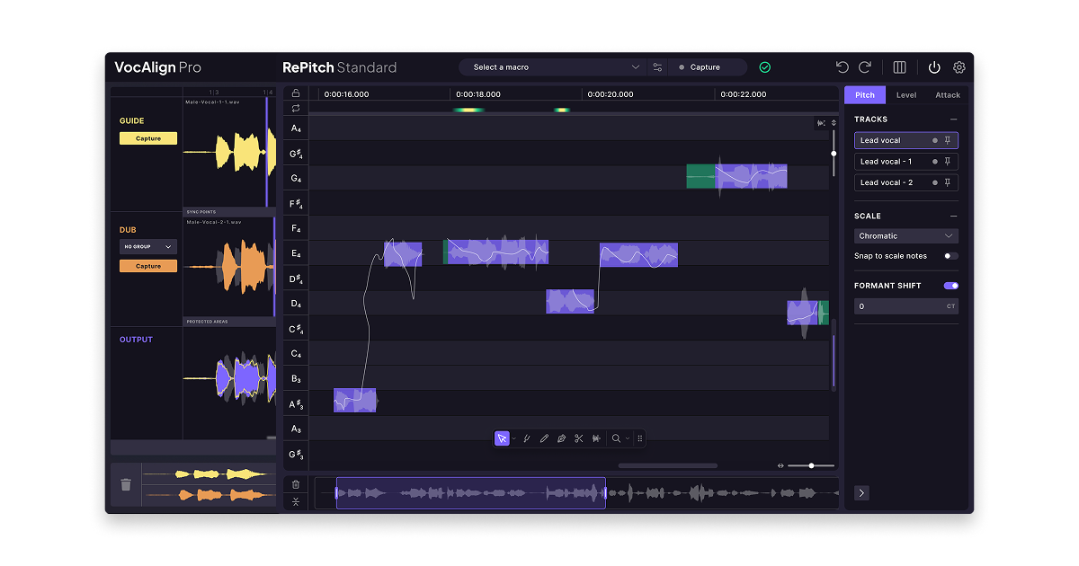Toggle the Lead vocal status dot

[935, 140]
